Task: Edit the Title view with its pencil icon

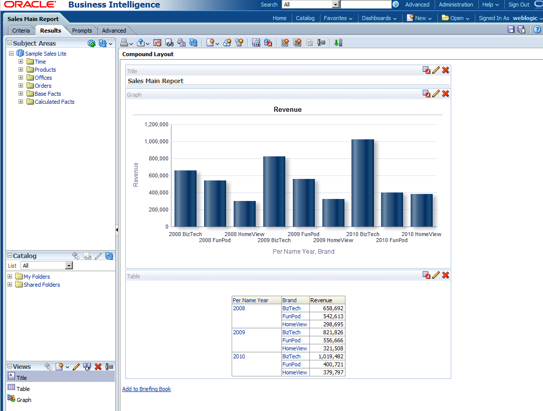Action: [x=436, y=70]
